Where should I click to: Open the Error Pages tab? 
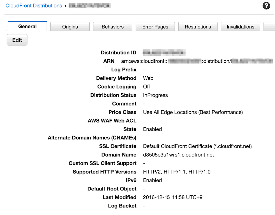click(x=155, y=27)
